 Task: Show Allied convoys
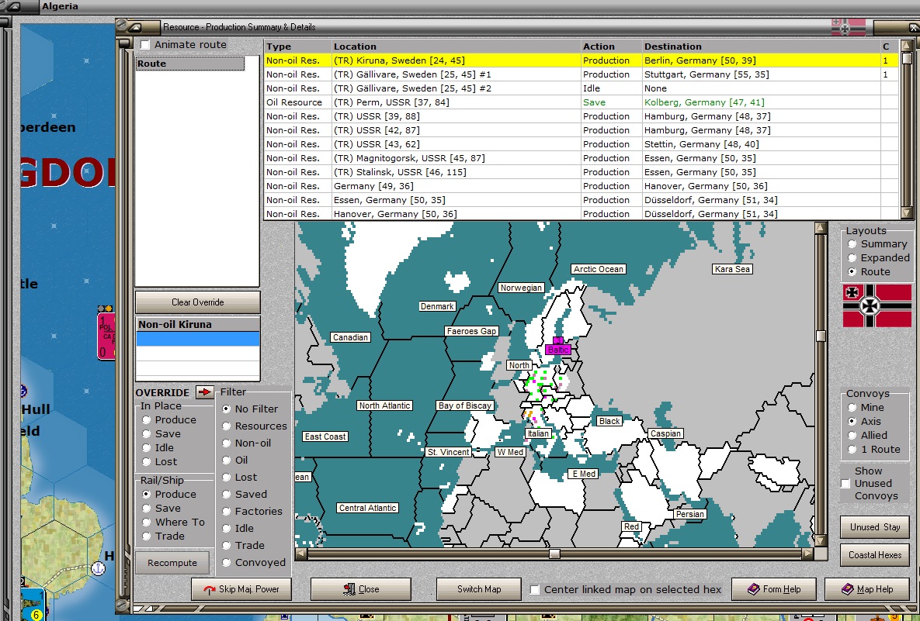(852, 436)
